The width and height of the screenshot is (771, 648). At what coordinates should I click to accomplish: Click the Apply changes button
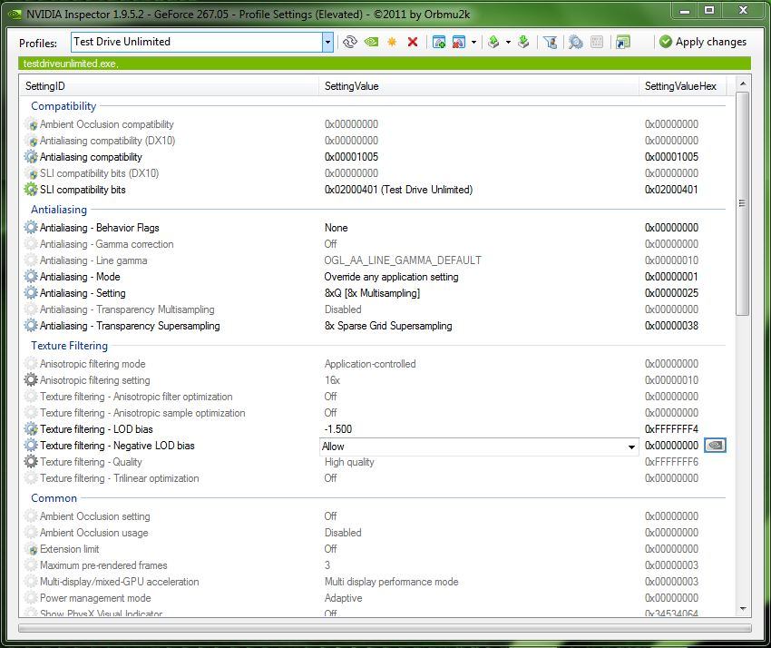tap(703, 42)
